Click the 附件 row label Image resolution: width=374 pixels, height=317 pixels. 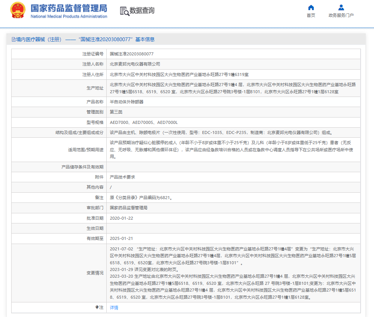coord(99,177)
